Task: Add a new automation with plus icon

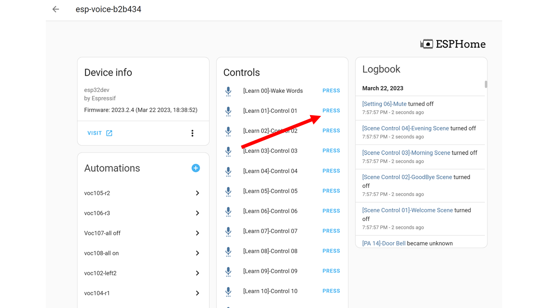Action: point(196,168)
